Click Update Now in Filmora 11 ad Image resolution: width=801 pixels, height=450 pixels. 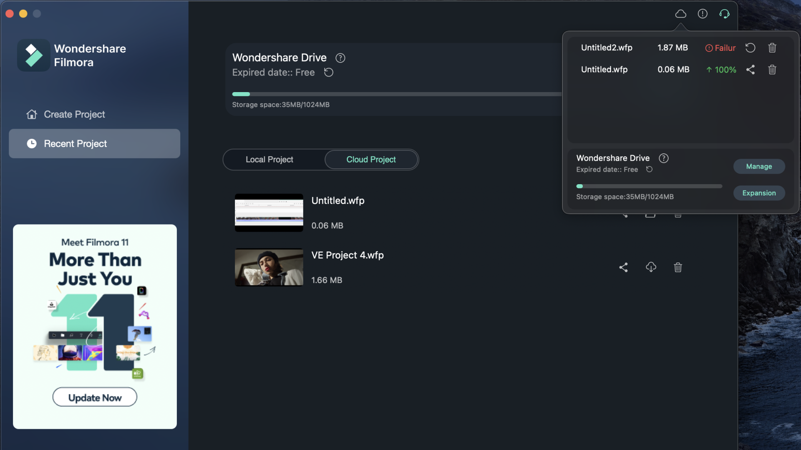tap(95, 397)
